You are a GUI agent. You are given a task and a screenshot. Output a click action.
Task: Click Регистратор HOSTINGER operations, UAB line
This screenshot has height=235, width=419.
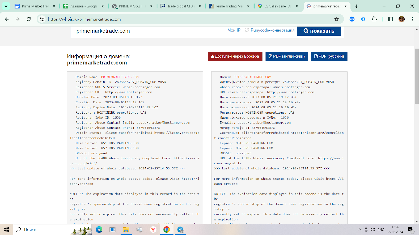click(257, 113)
